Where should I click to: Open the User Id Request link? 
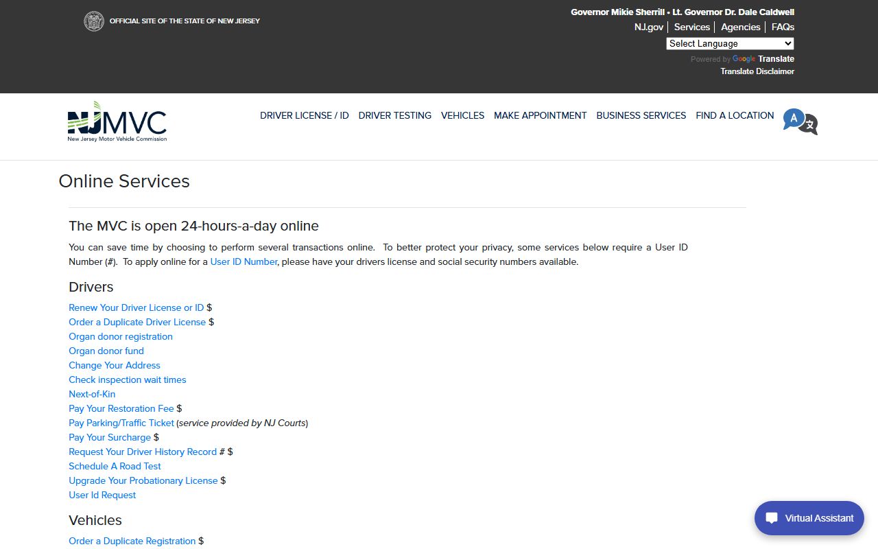[102, 495]
